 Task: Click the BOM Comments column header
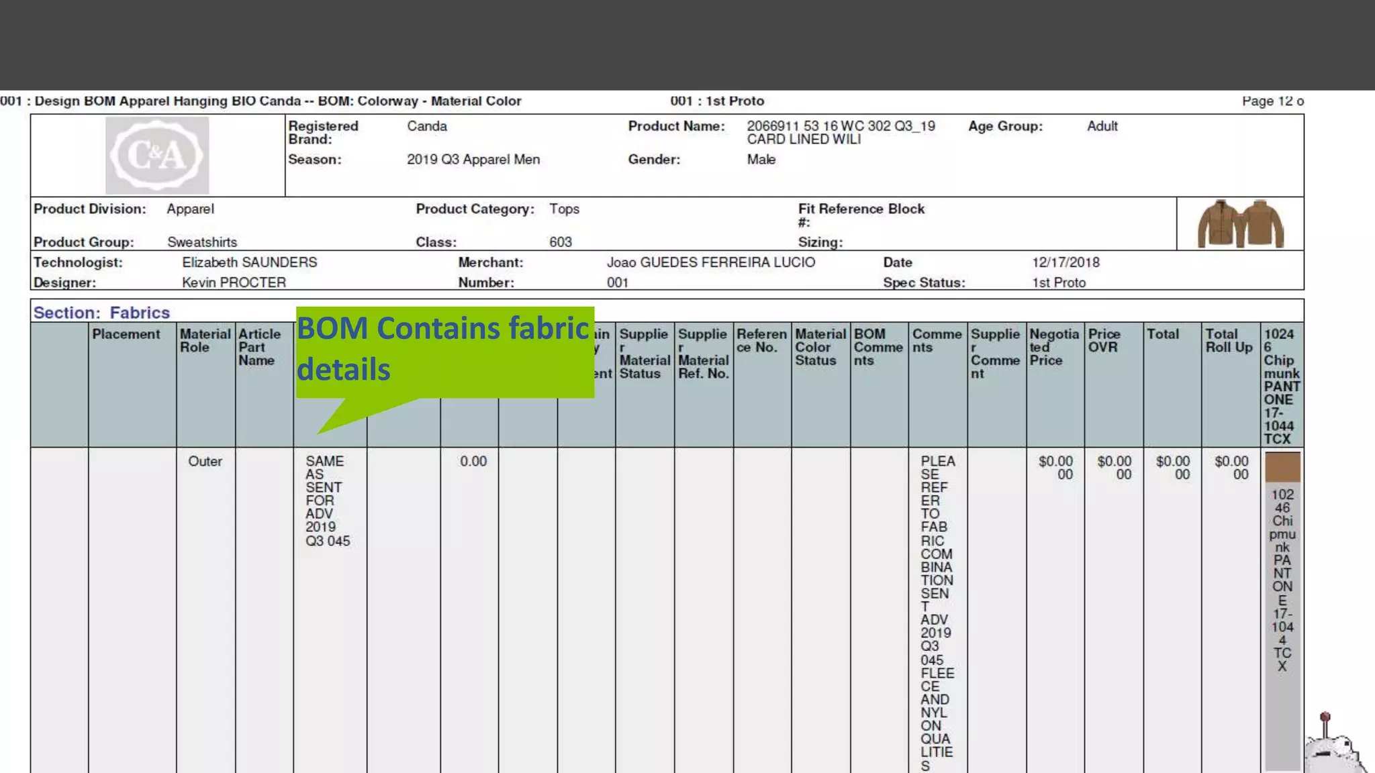tap(878, 347)
